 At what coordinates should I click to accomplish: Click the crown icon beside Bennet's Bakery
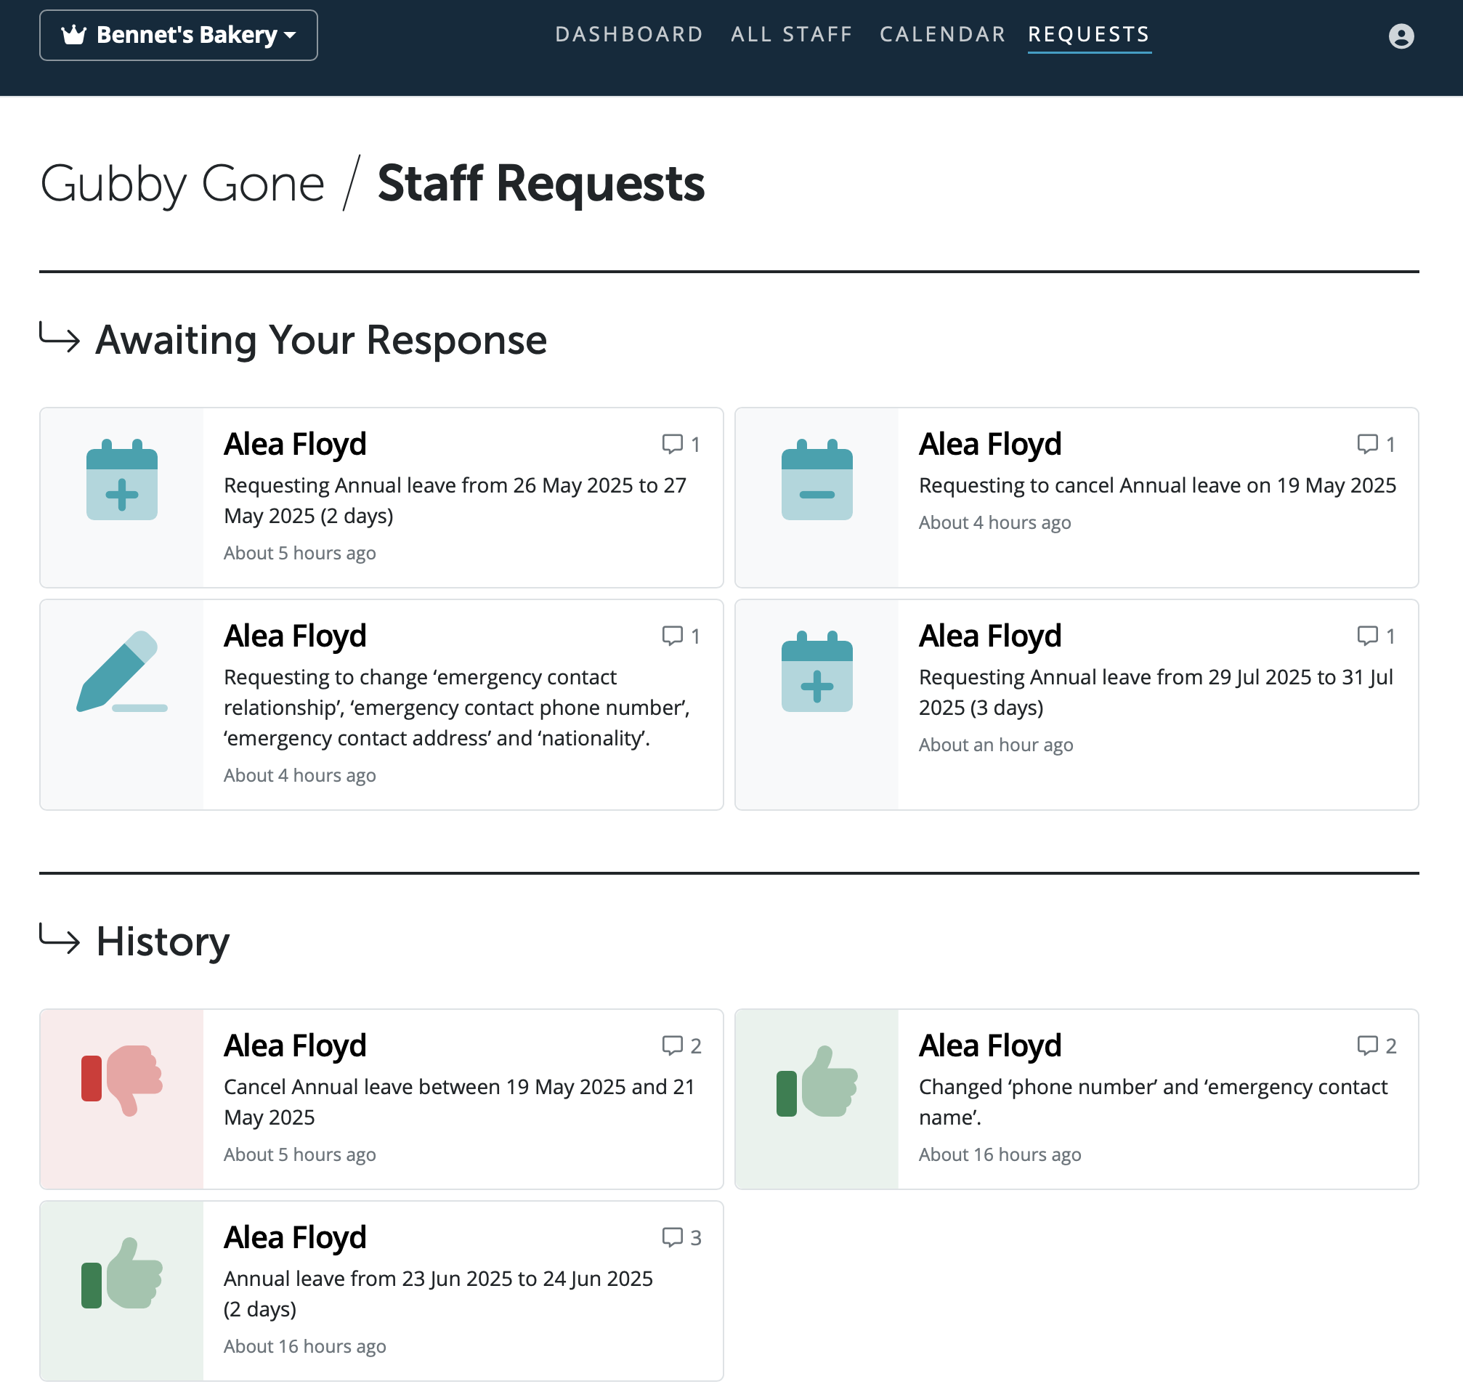[74, 35]
